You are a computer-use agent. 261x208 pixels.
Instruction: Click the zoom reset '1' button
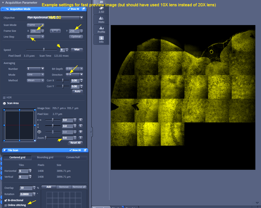click(x=80, y=138)
